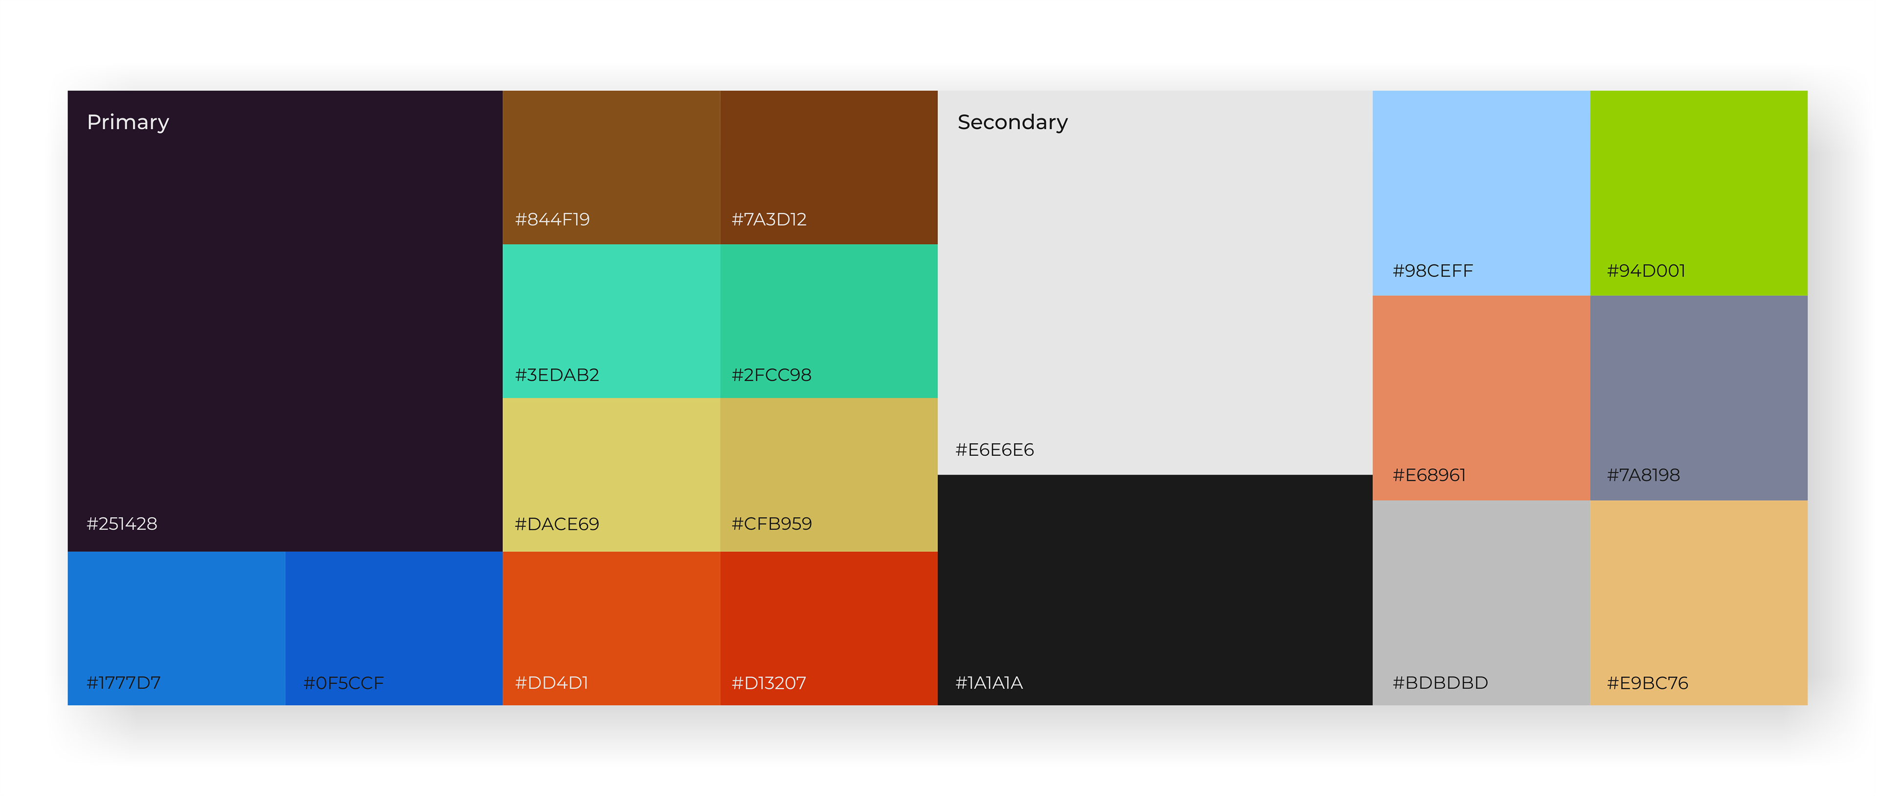Viewport: 1877px width, 796px height.
Task: Pick the dark brown #7A3D12 swatch
Action: pos(829,167)
